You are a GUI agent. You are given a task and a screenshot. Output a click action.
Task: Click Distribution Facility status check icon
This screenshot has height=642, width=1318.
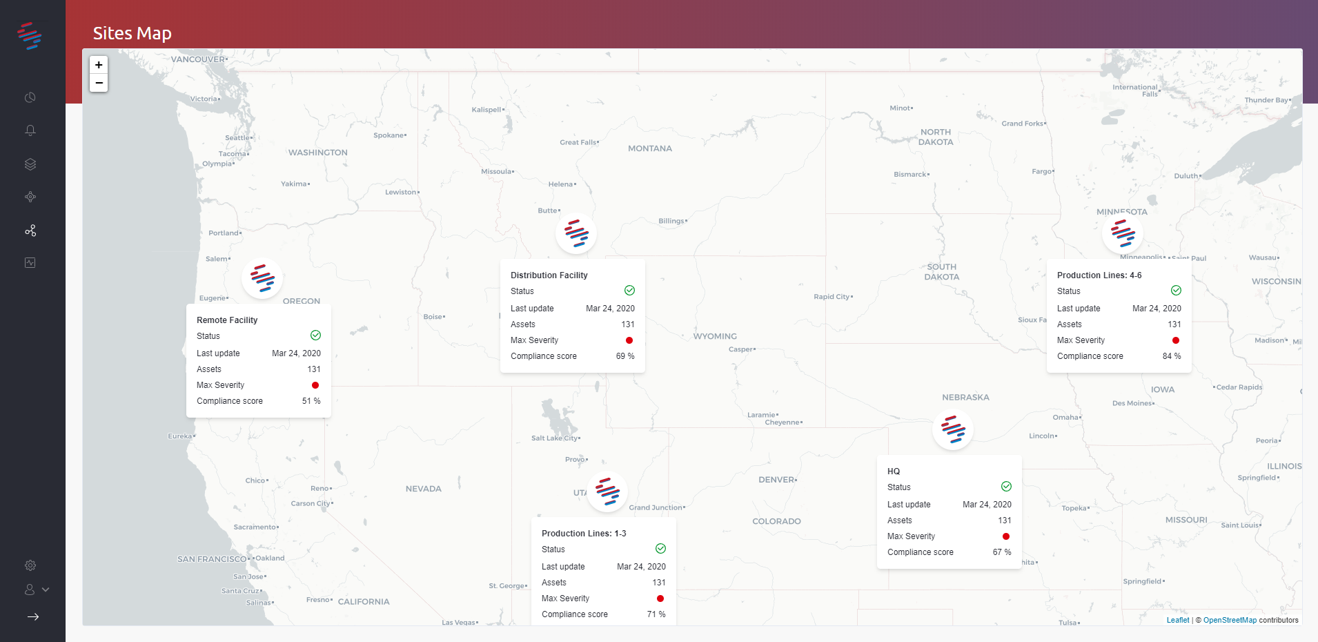point(629,291)
